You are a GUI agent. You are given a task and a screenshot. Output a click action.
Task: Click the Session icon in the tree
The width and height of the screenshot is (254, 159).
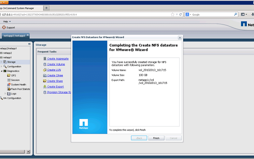9,80
